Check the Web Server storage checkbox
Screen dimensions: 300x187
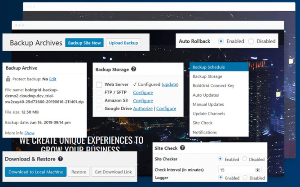(x=99, y=85)
